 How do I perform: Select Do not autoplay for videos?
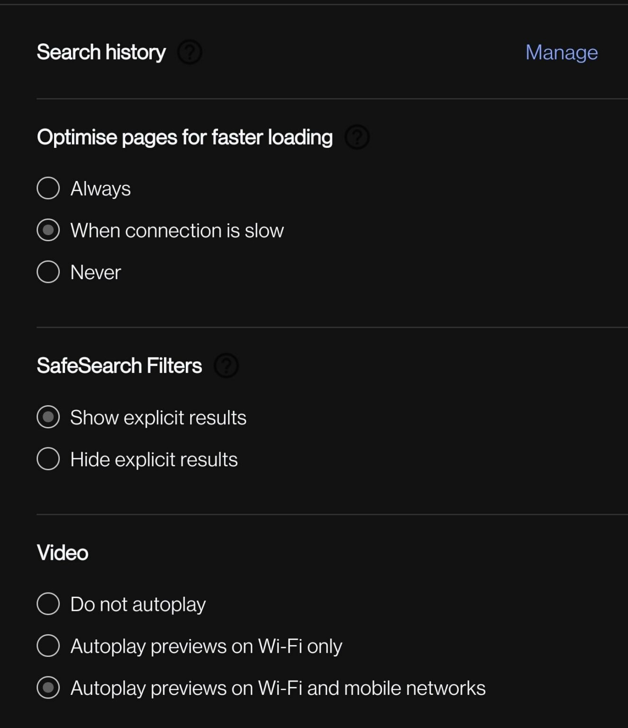point(47,604)
